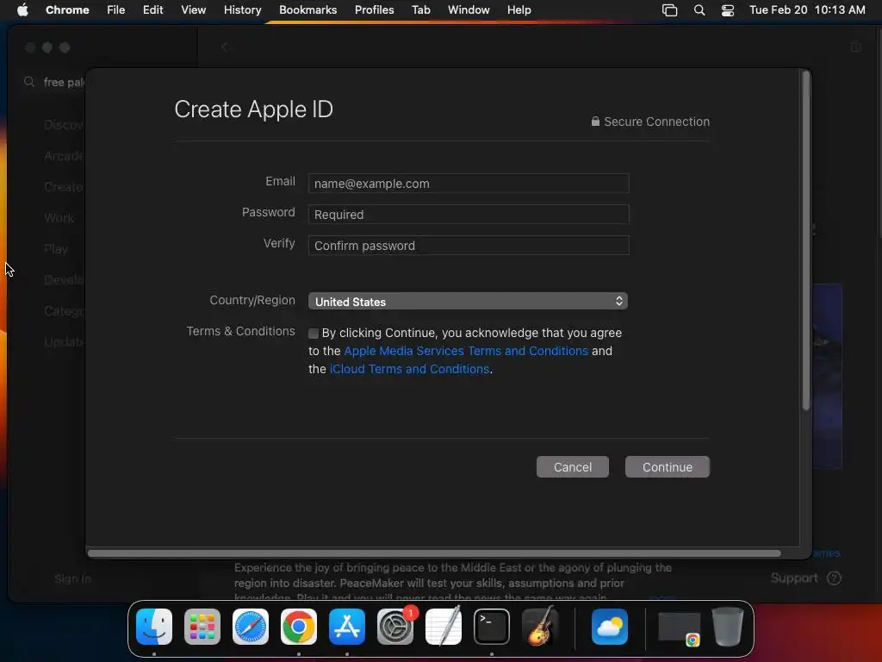Click the dialog vertical scrollbar

(x=805, y=241)
